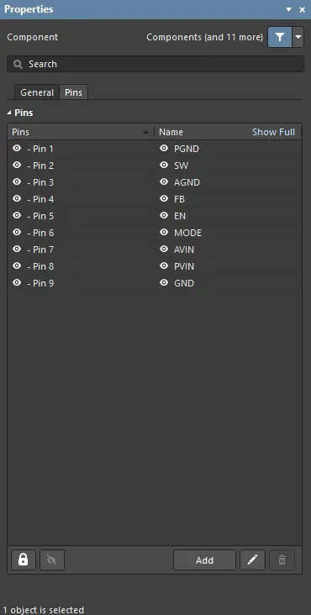Open the filter dropdown arrow
The height and width of the screenshot is (615, 311).
point(298,37)
